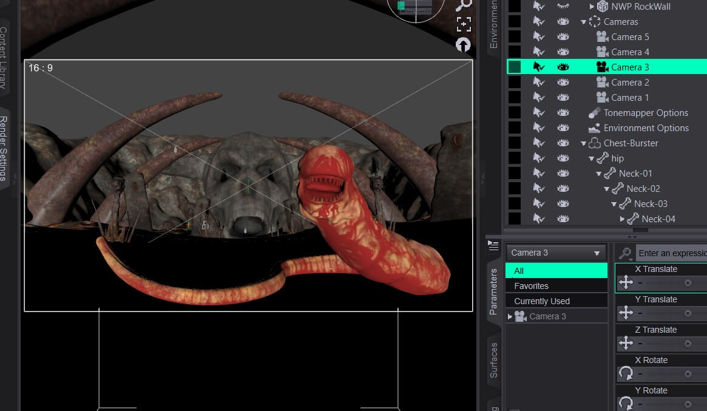Select the Currently Used filter
This screenshot has height=411, width=707.
tap(556, 301)
